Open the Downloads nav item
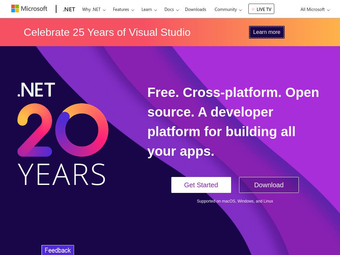 [195, 10]
